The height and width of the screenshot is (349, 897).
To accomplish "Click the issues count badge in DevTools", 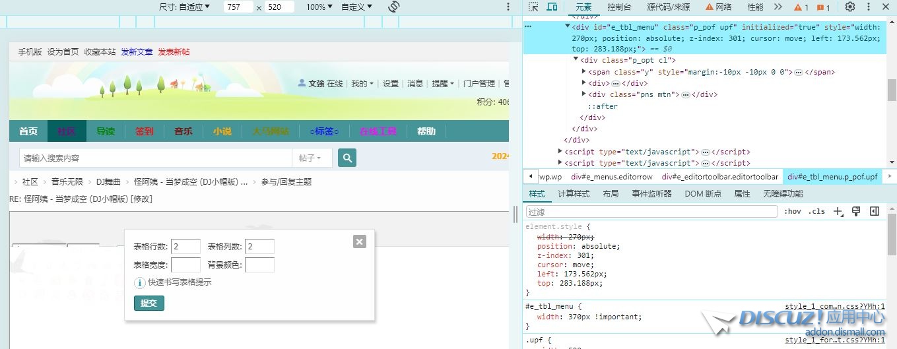I will pos(824,7).
